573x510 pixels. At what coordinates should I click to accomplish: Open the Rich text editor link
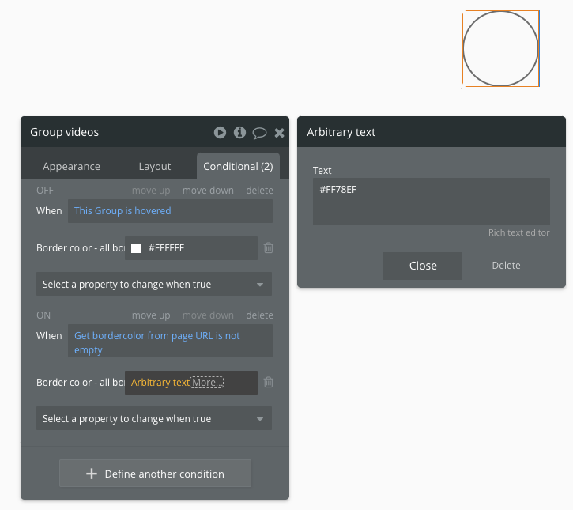coord(519,232)
